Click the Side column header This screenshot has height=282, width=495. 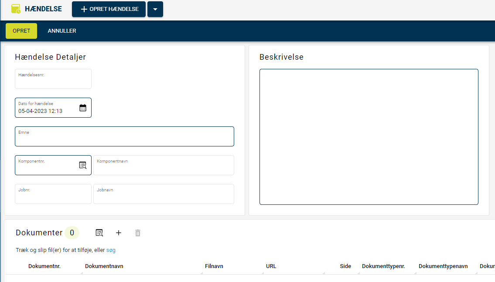click(x=345, y=266)
